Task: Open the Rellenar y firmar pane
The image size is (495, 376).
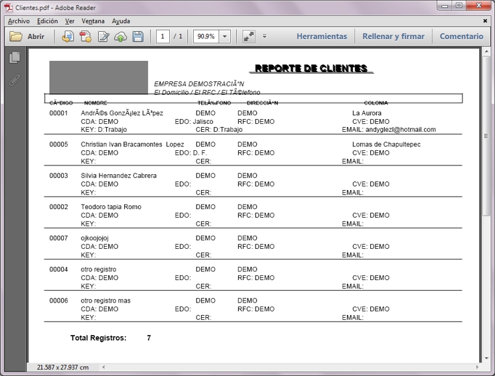Action: click(x=393, y=36)
